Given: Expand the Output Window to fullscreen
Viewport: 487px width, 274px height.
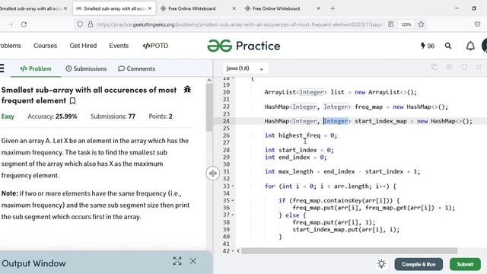Looking at the screenshot, I should (x=177, y=261).
